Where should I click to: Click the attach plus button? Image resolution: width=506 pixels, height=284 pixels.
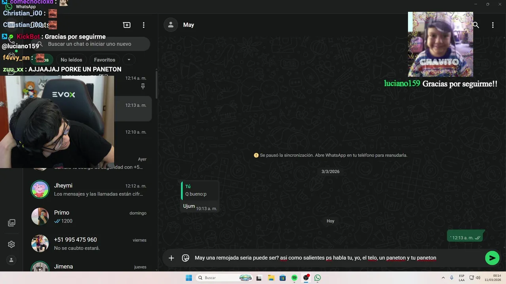click(x=171, y=258)
